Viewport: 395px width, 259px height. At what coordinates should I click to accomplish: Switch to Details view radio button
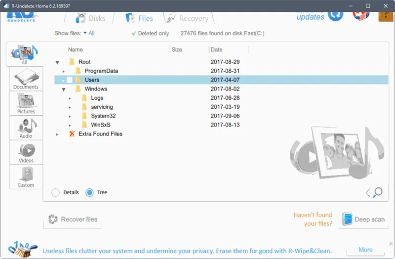56,193
